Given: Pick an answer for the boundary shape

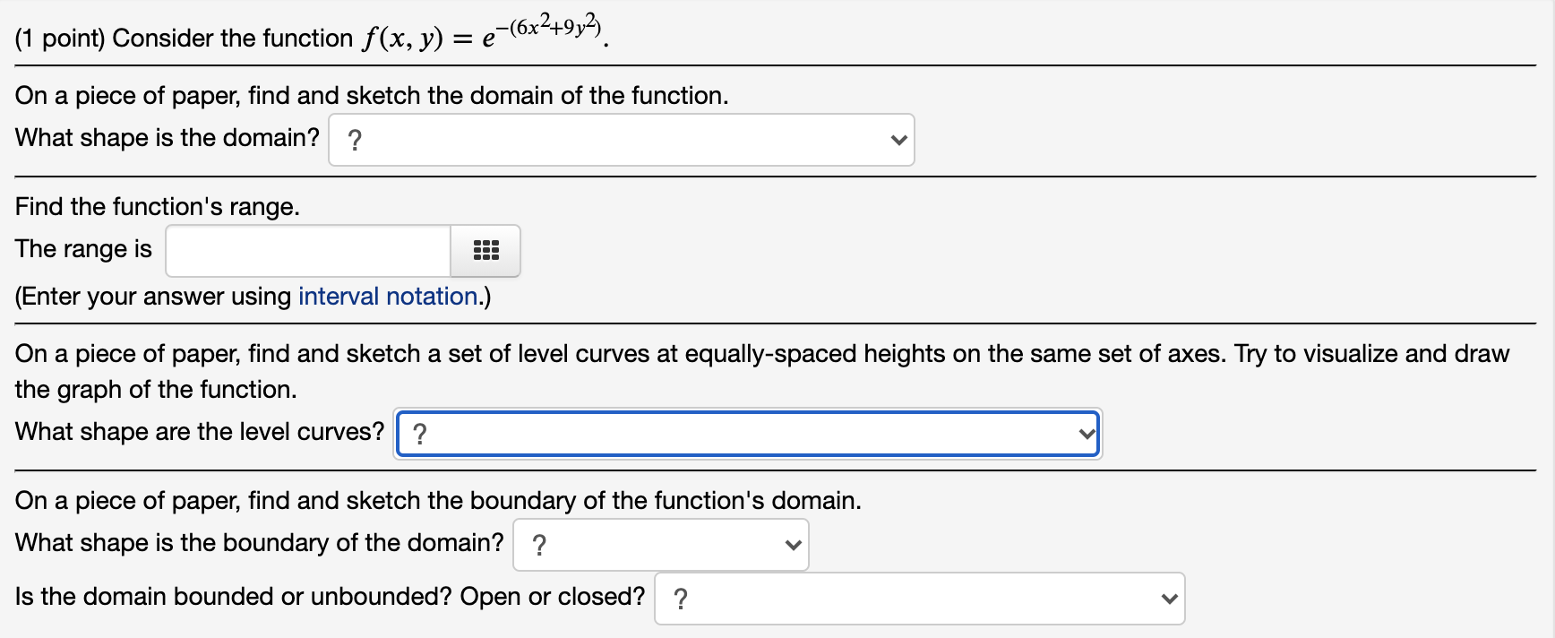Looking at the screenshot, I should click(x=660, y=544).
